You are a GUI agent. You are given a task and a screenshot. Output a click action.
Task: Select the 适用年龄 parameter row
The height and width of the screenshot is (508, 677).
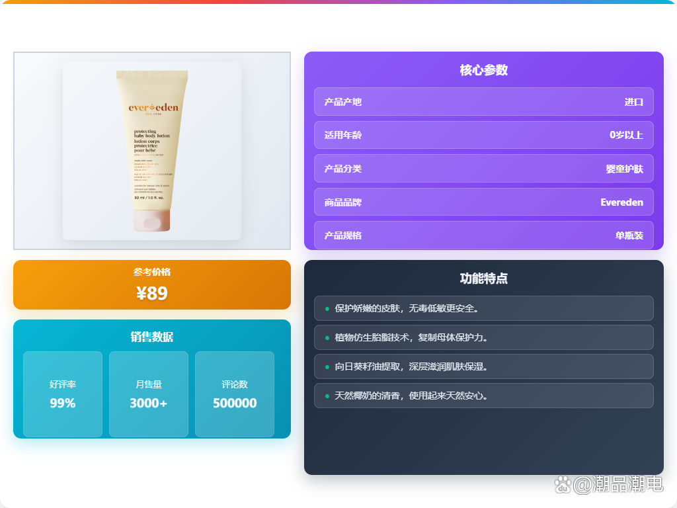click(483, 135)
